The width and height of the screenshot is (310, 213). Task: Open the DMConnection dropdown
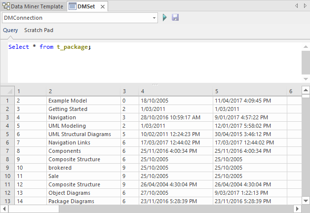point(154,18)
